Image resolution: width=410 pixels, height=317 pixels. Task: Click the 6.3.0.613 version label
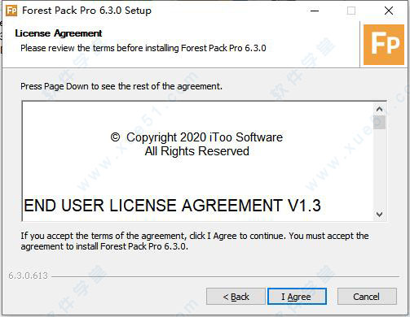point(29,276)
